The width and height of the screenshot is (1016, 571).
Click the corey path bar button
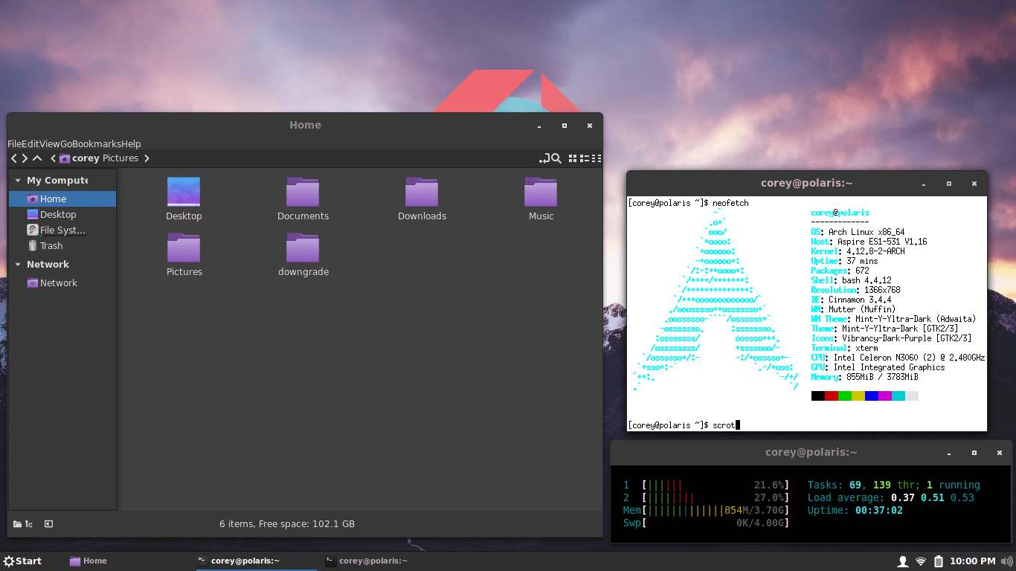pos(79,158)
